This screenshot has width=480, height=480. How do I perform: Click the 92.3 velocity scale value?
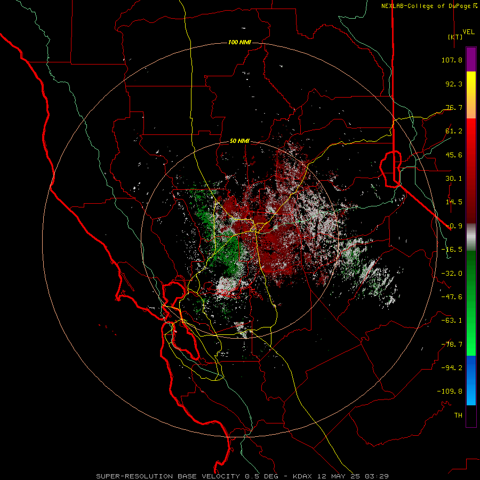pos(454,84)
